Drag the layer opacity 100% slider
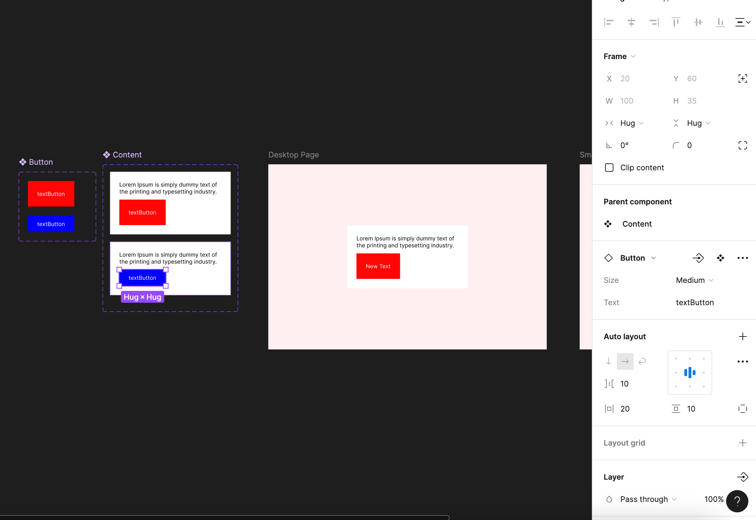 click(x=715, y=499)
